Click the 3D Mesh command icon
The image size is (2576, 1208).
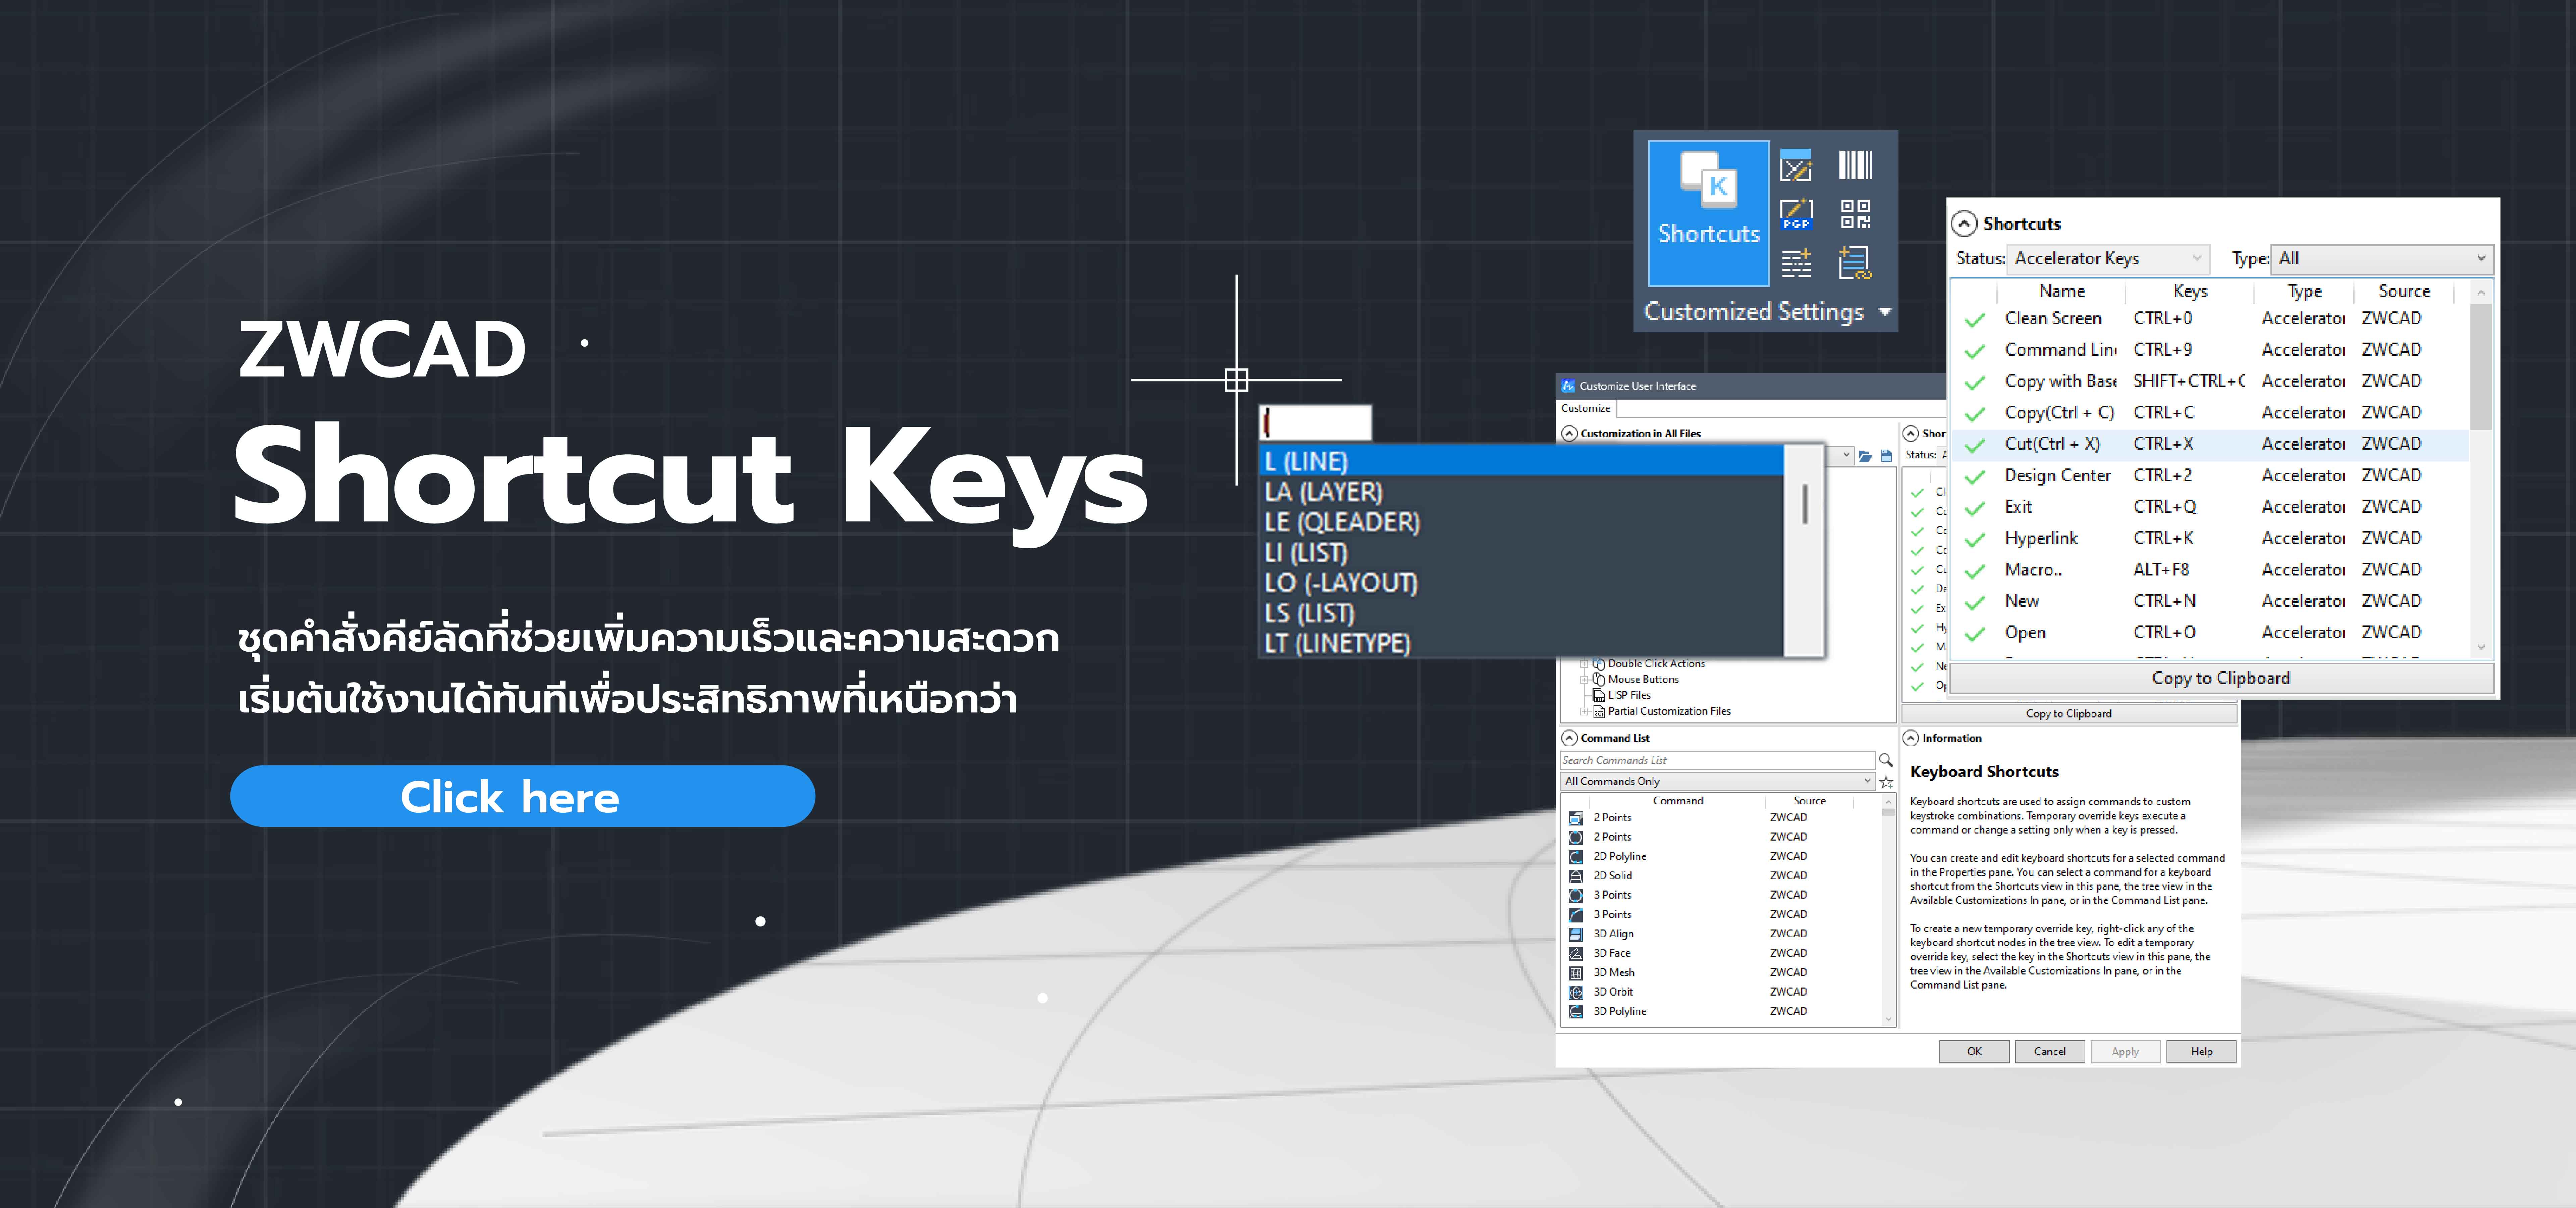(x=1576, y=973)
